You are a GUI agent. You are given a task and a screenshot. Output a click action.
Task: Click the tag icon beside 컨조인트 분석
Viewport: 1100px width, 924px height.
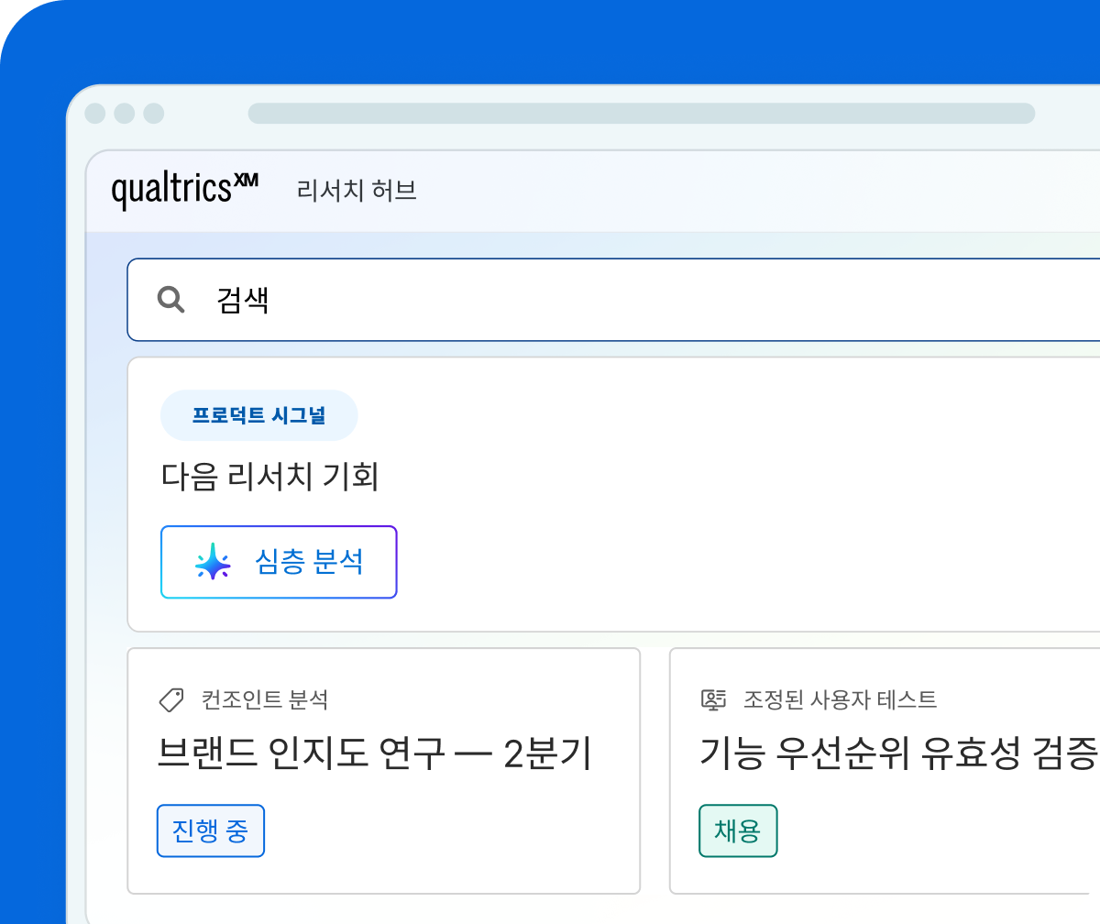(171, 700)
